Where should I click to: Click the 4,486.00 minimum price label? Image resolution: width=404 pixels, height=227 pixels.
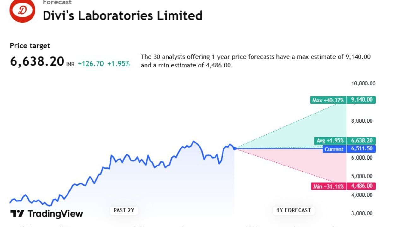point(361,186)
